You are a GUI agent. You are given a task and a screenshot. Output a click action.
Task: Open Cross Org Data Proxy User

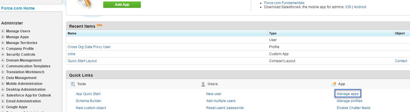89,47
